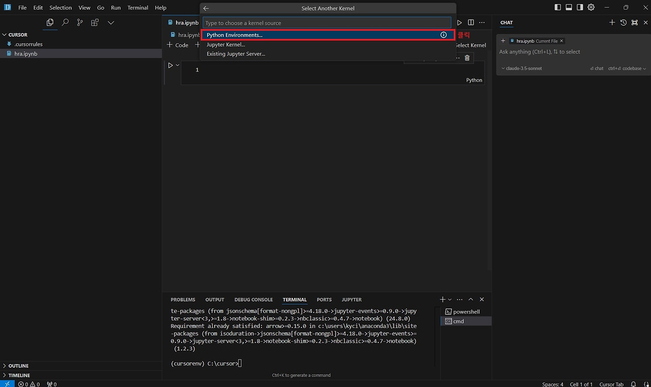The image size is (651, 387).
Task: Click the errors and warnings status indicator
Action: pos(29,384)
